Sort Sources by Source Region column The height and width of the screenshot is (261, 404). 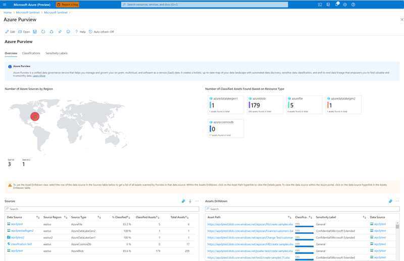[x=55, y=217]
